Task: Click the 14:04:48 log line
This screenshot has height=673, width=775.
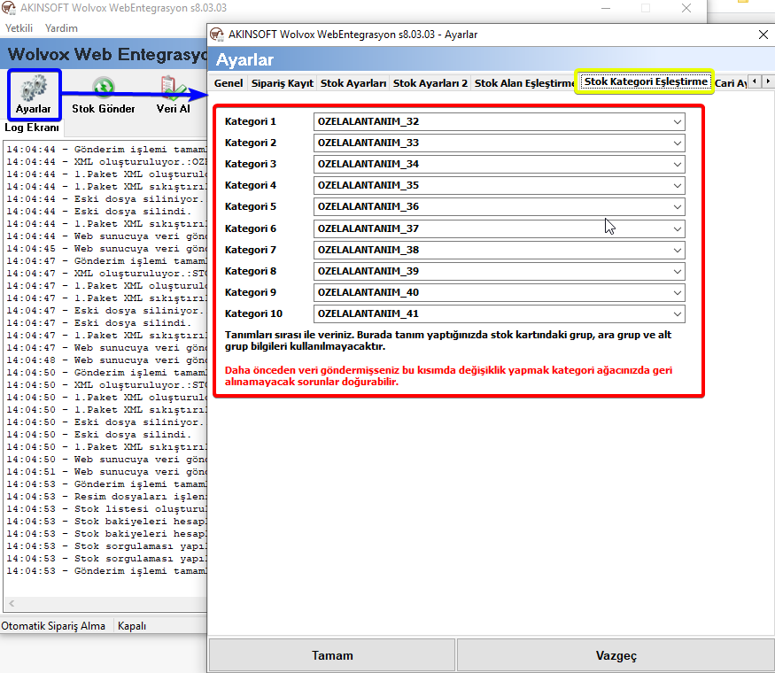Action: 106,360
